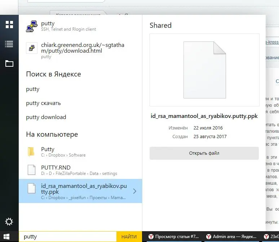Click the id_rsa_mamantool ppk file icon in list
The image size is (279, 242).
pos(31,188)
